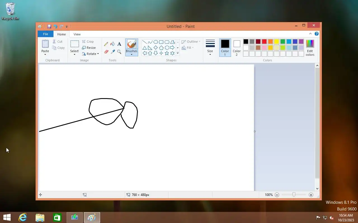Choose the Four-point star shape

pyautogui.click(x=161, y=53)
